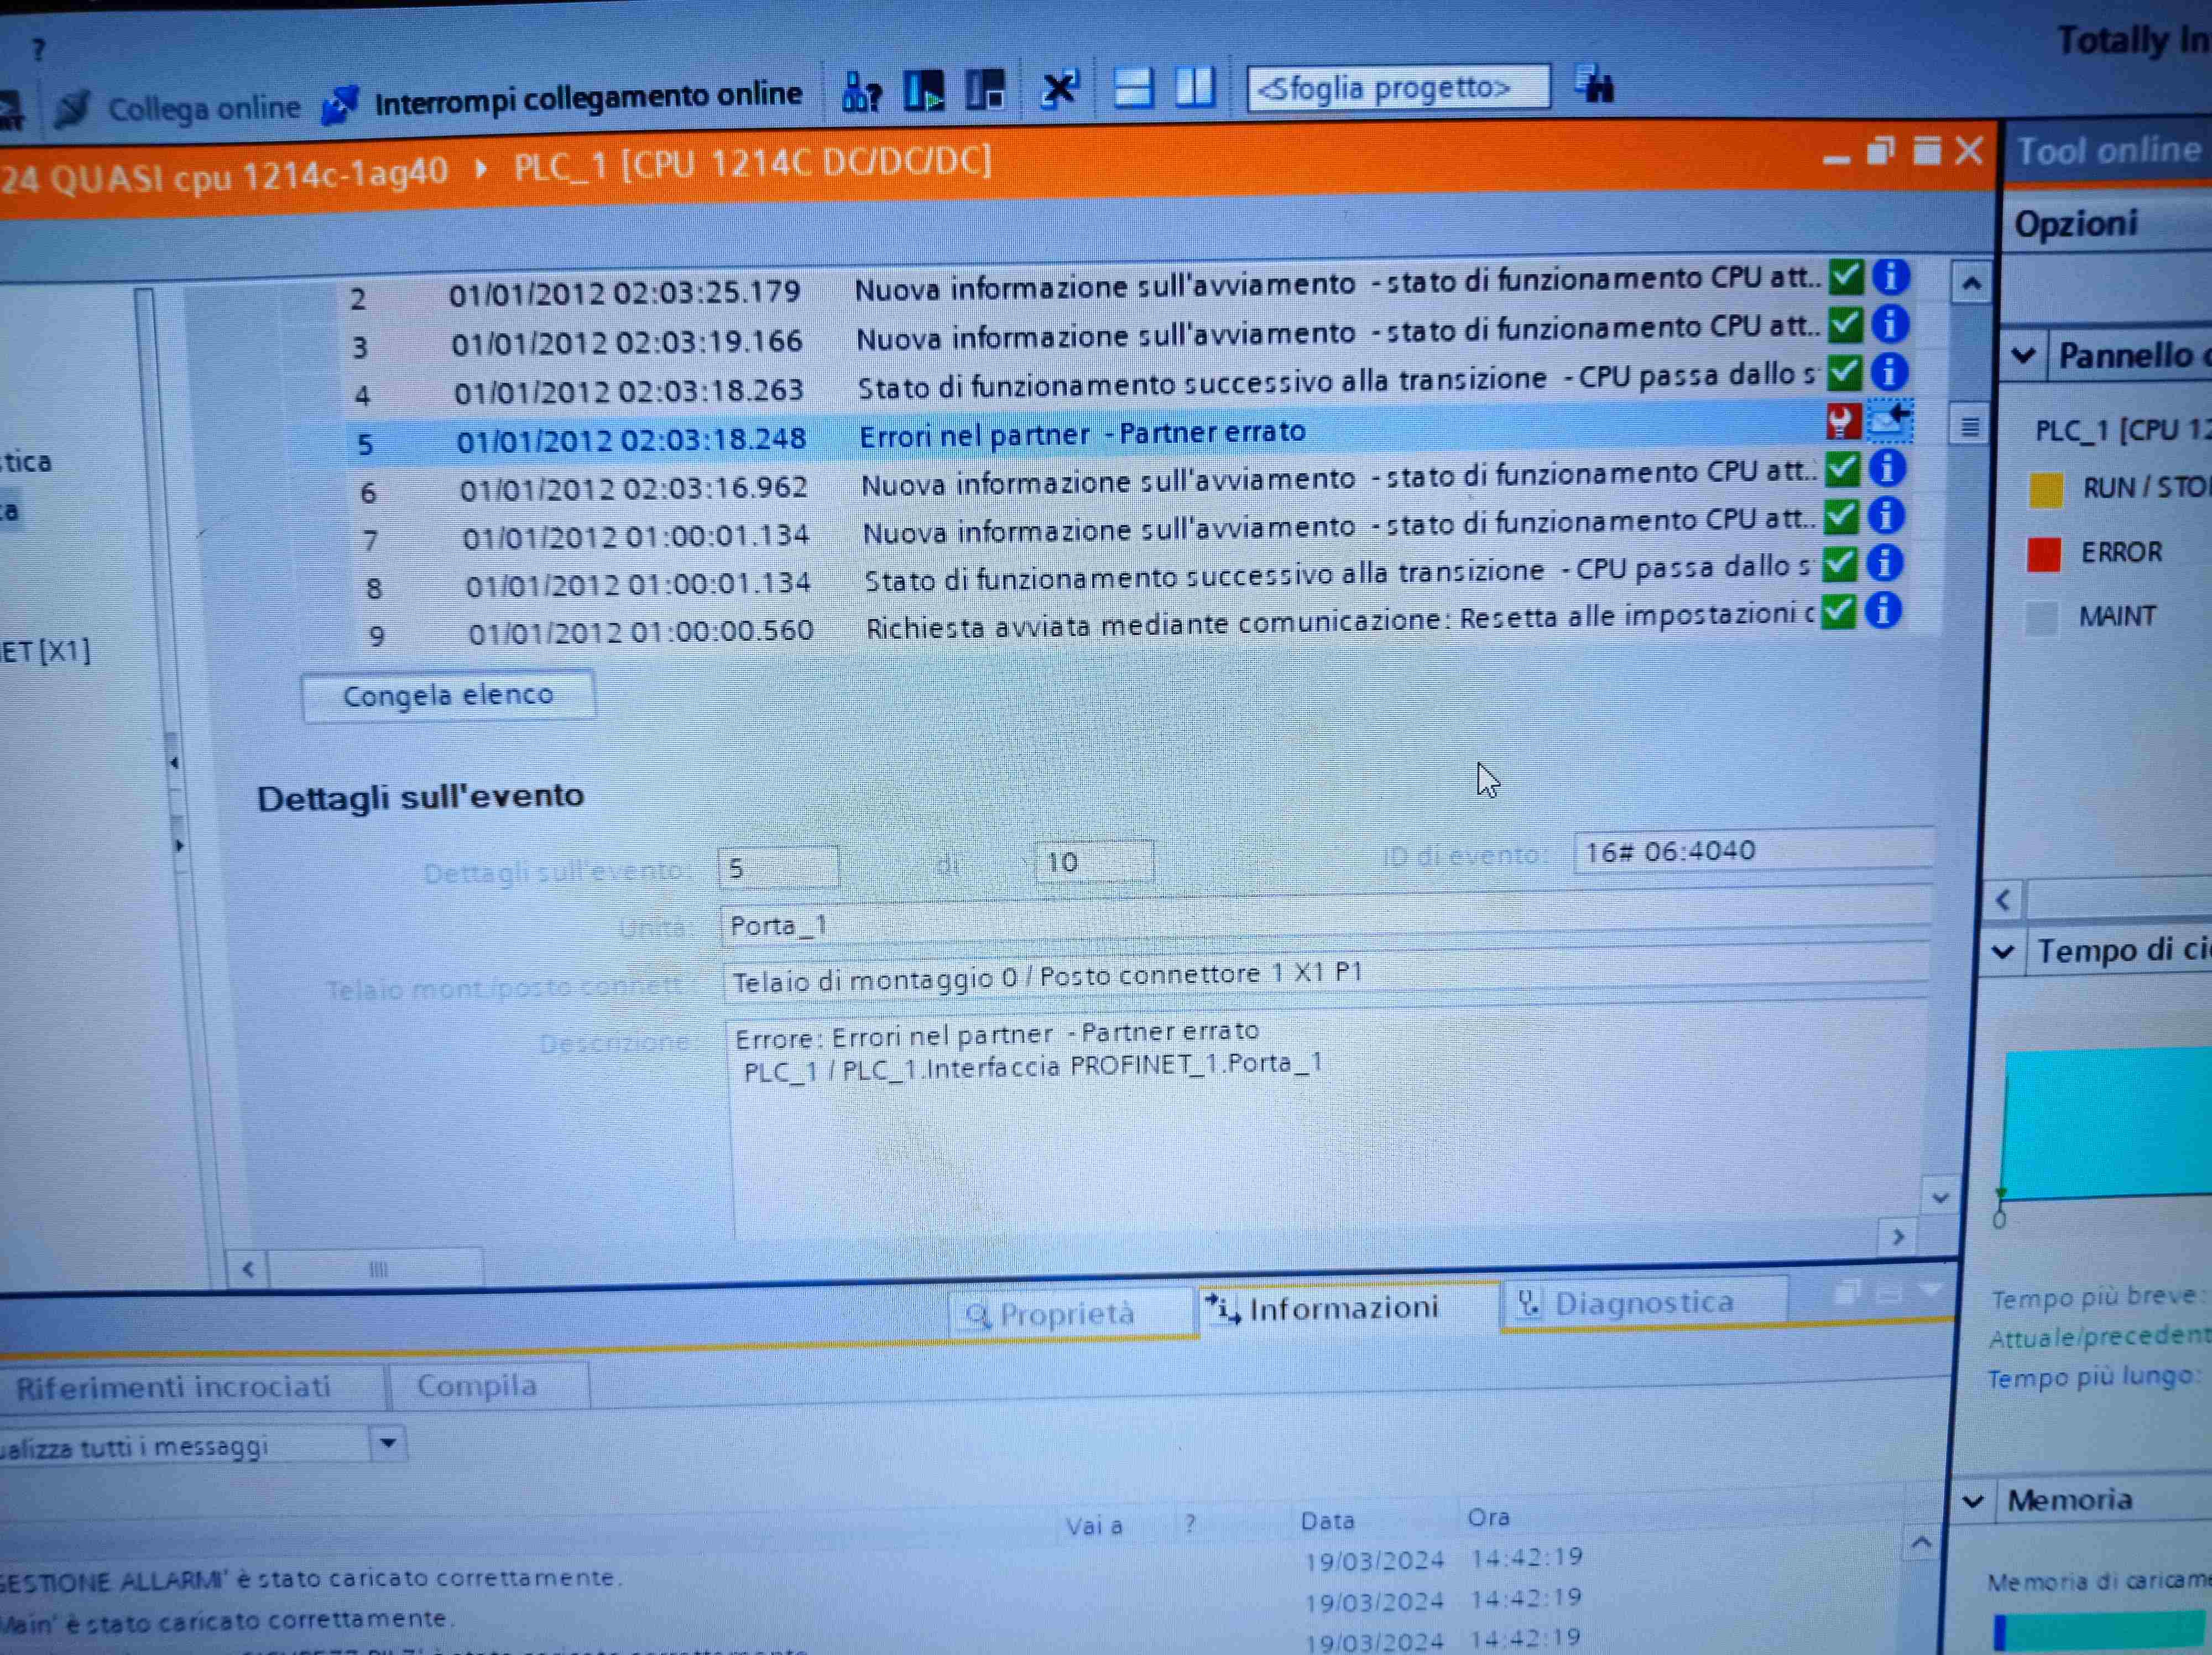
Task: Click the list options icon beside scrollbar
Action: coord(1969,428)
